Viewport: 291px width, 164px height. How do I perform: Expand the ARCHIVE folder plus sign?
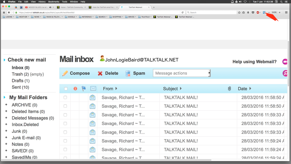point(6,105)
